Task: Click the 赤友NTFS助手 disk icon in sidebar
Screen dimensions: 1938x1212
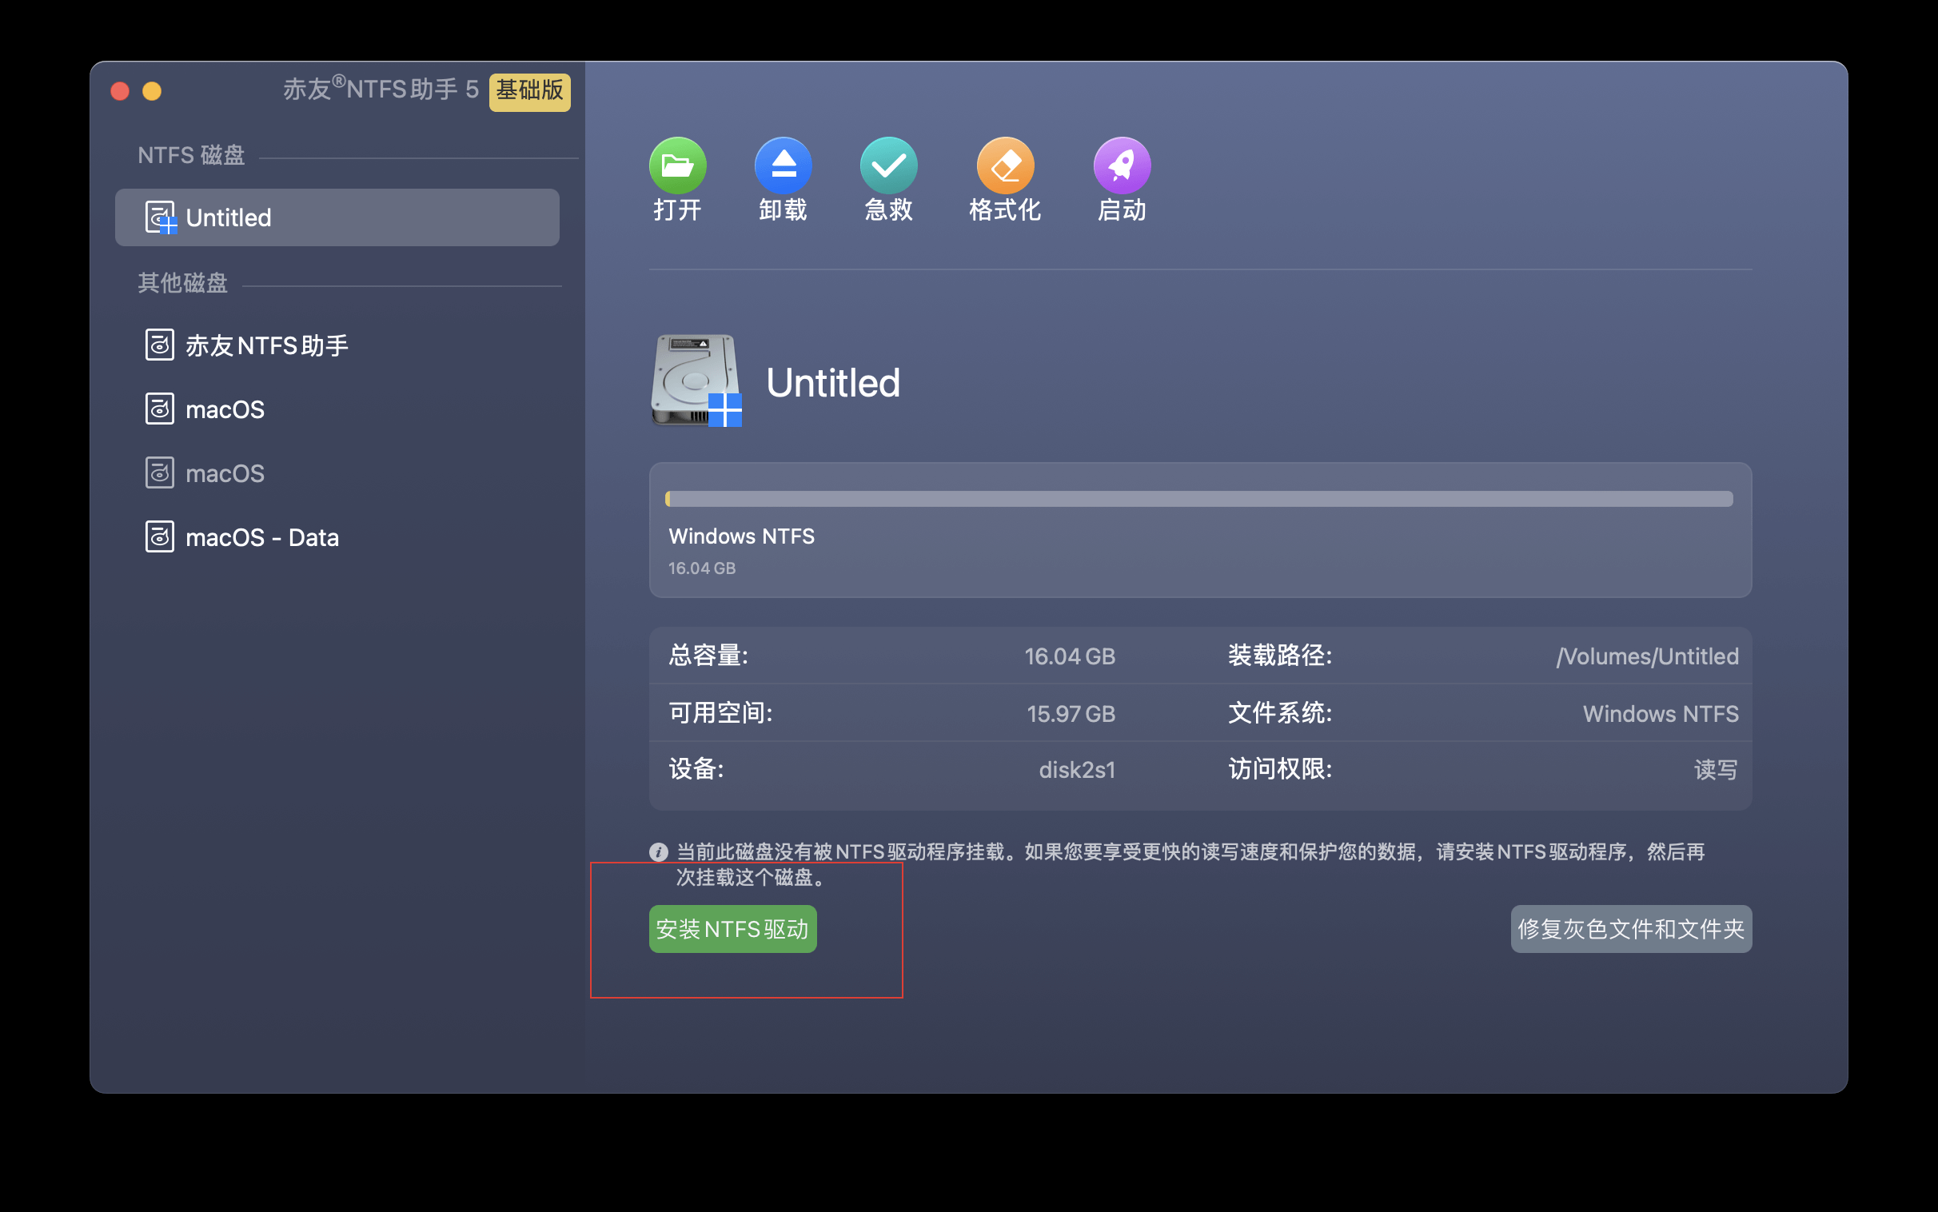Action: click(159, 344)
